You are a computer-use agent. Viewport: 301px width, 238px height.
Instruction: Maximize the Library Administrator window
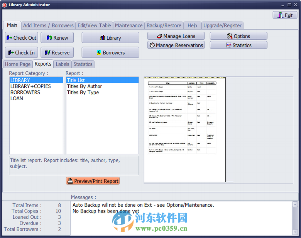289,5
